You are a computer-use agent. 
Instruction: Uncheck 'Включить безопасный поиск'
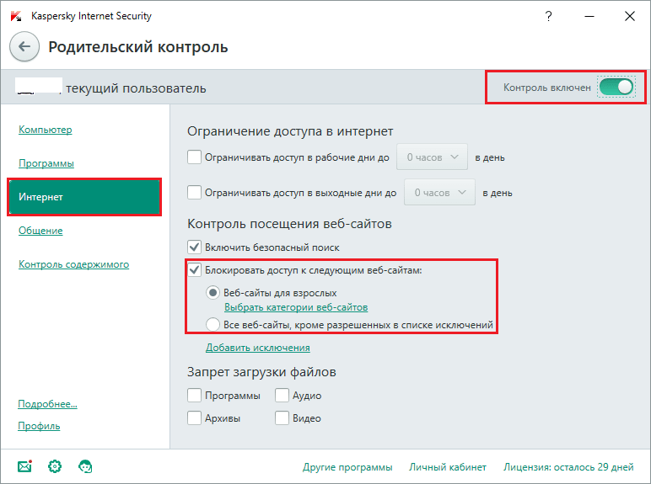point(195,247)
